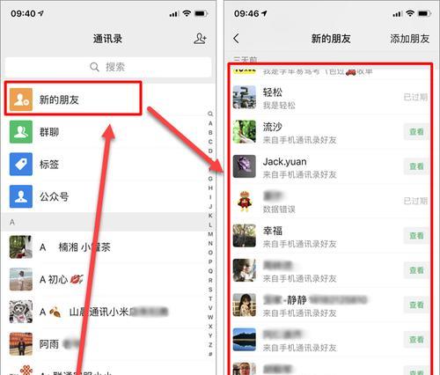Tap 添加朋友 in the top right
The height and width of the screenshot is (375, 440).
click(409, 39)
